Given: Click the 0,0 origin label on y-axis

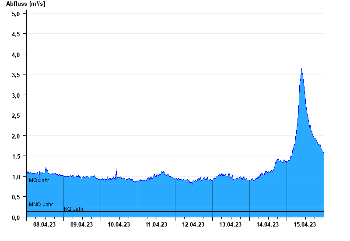Looking at the screenshot, I should [x=16, y=217].
